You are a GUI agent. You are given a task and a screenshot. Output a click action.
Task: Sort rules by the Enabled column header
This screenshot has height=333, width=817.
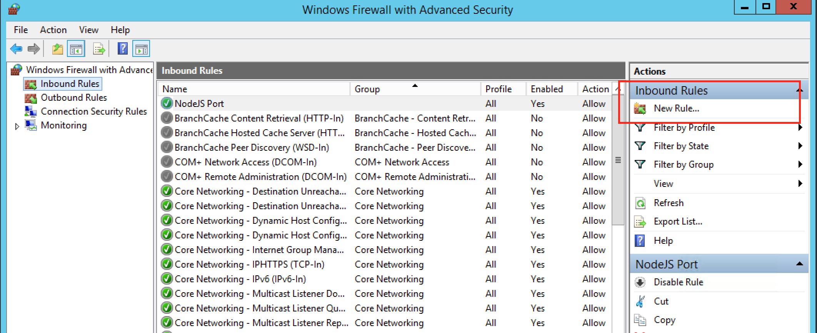(x=547, y=89)
